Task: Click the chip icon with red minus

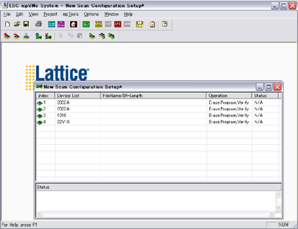Action: tap(17, 36)
